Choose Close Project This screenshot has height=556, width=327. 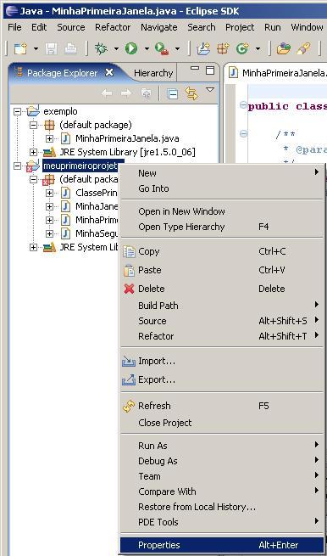click(x=222, y=423)
